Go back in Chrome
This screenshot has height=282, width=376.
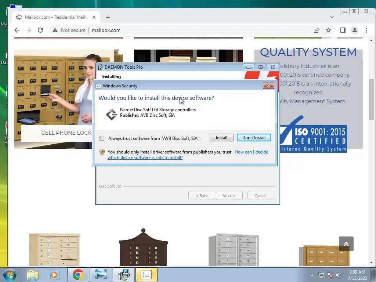pyautogui.click(x=17, y=30)
